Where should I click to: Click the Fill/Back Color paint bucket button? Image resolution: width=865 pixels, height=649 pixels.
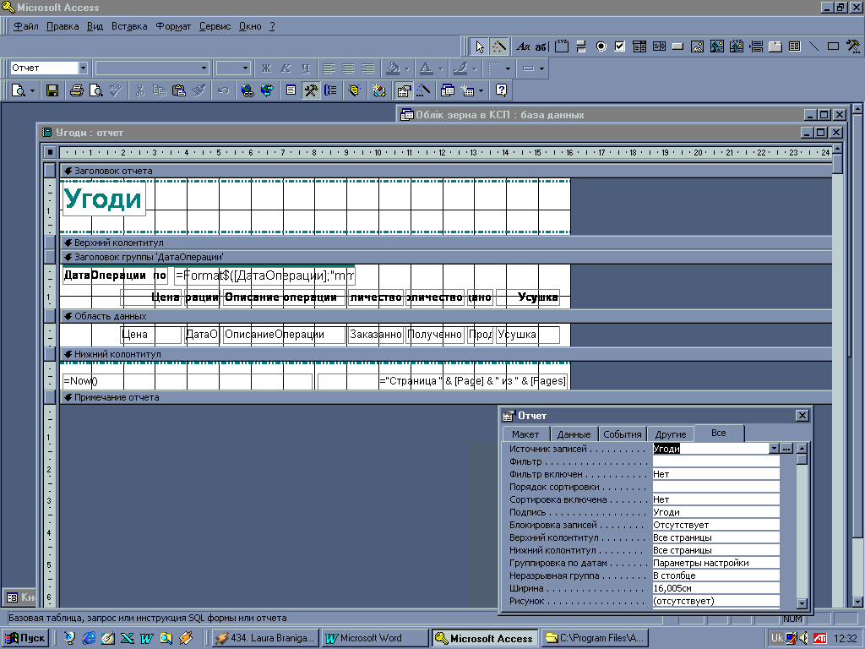click(x=392, y=68)
